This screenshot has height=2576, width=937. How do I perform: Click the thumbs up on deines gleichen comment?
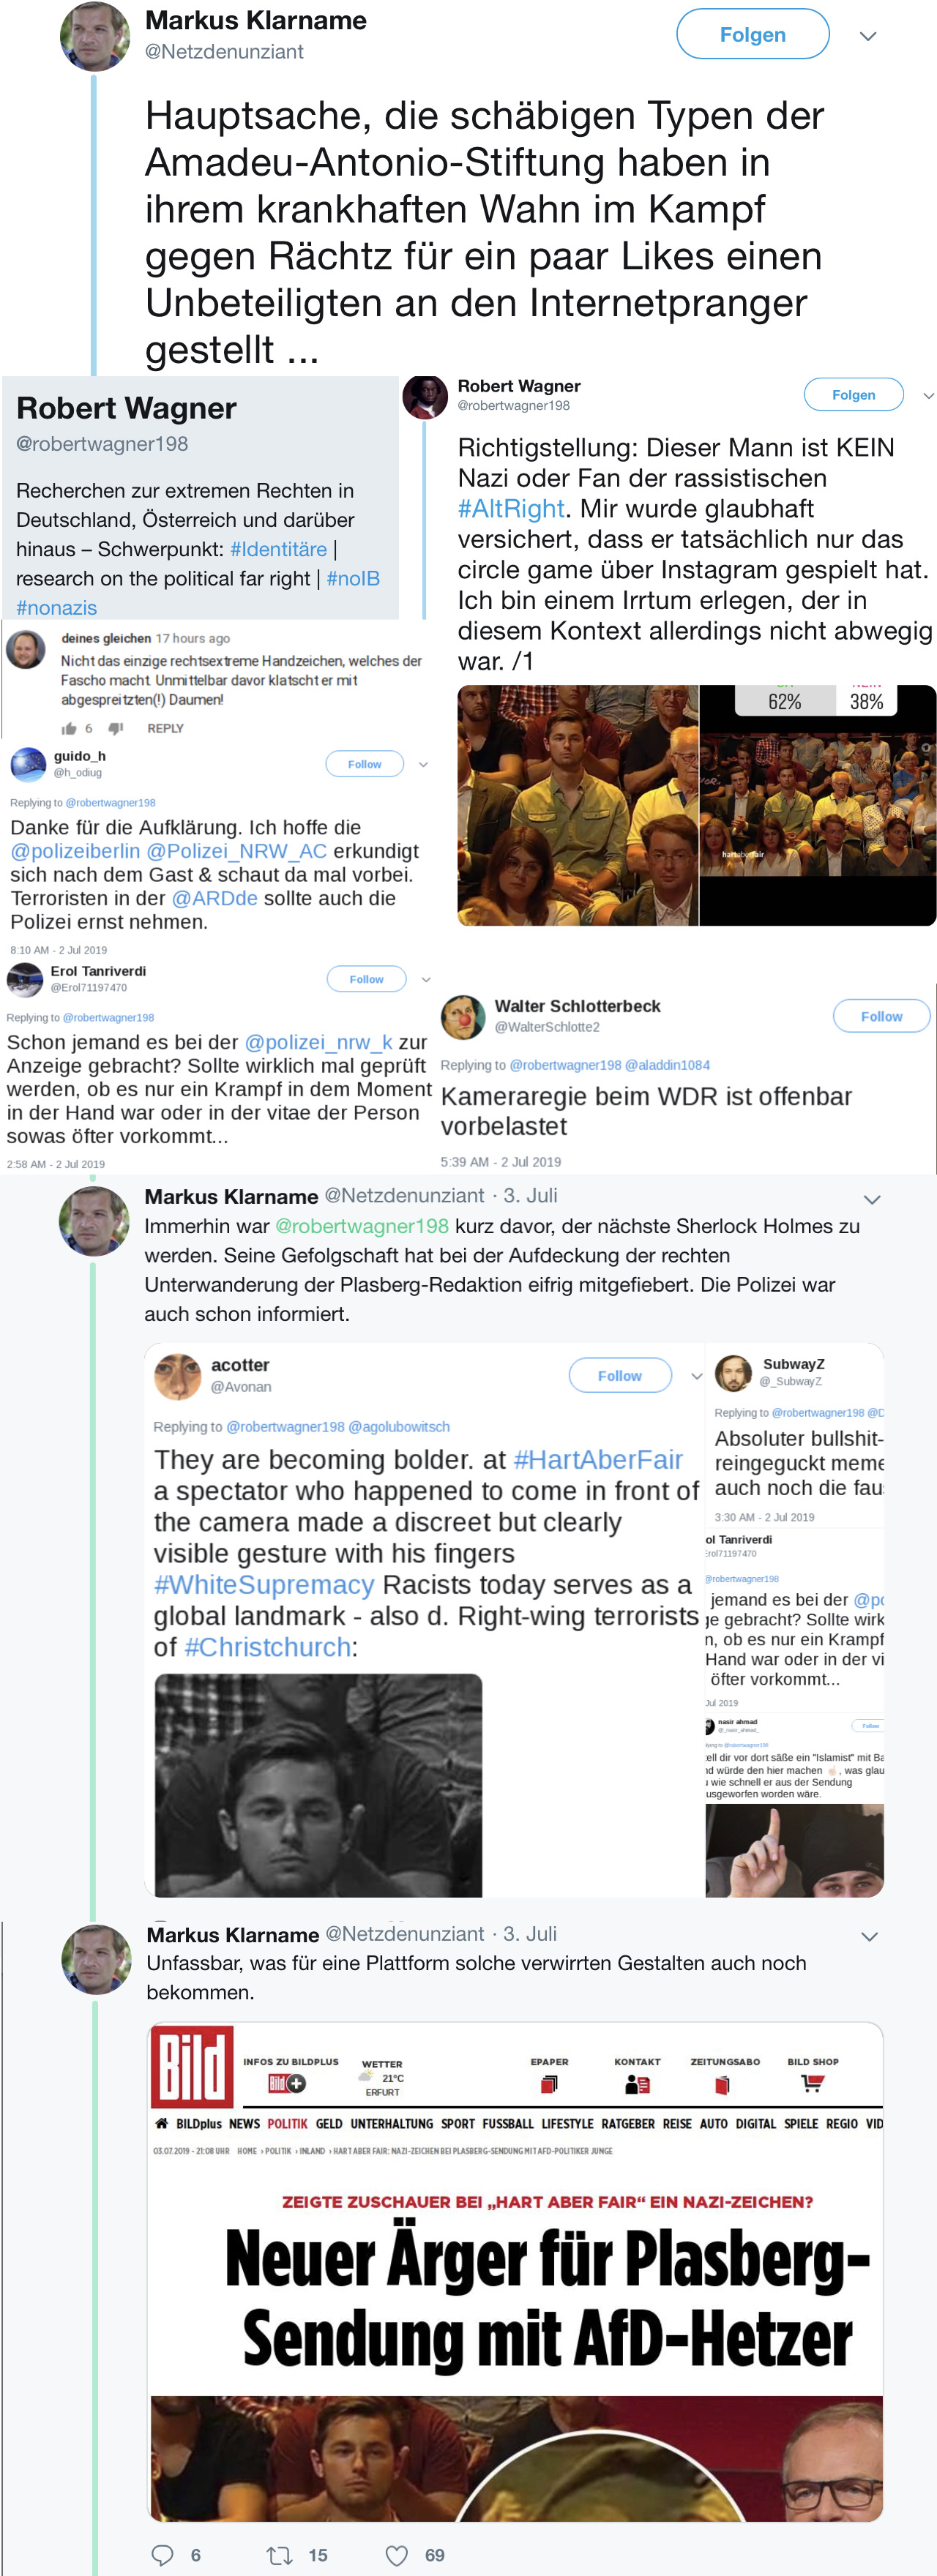68,728
